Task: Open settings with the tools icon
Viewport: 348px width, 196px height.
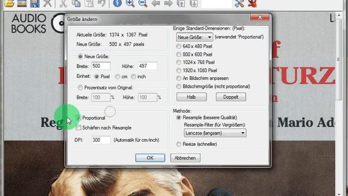Action: point(239,3)
